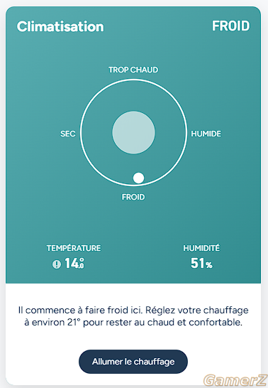The image size is (268, 388).
Task: Click the FROID status label at top
Action: pos(231,26)
